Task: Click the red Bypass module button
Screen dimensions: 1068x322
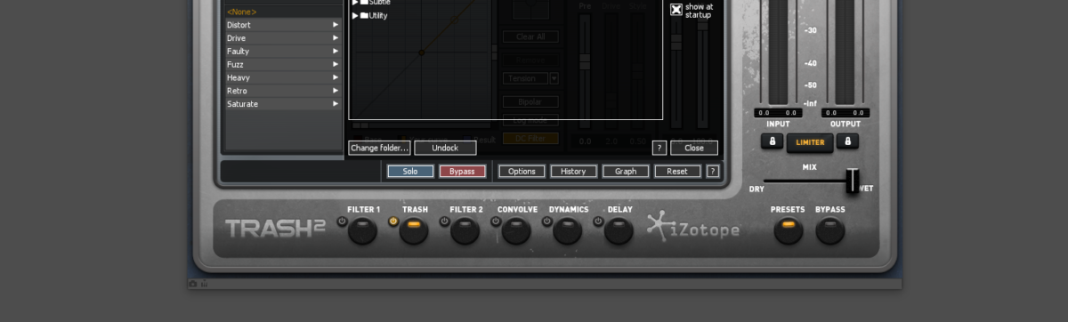Action: (x=462, y=171)
